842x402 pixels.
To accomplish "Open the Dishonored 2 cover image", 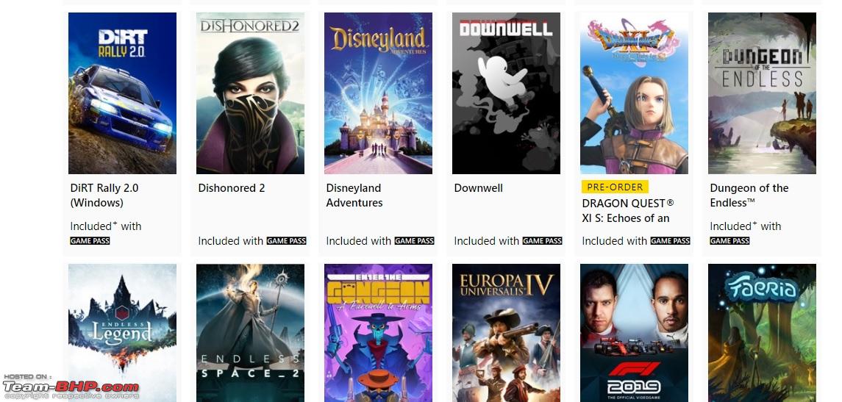I will point(250,93).
